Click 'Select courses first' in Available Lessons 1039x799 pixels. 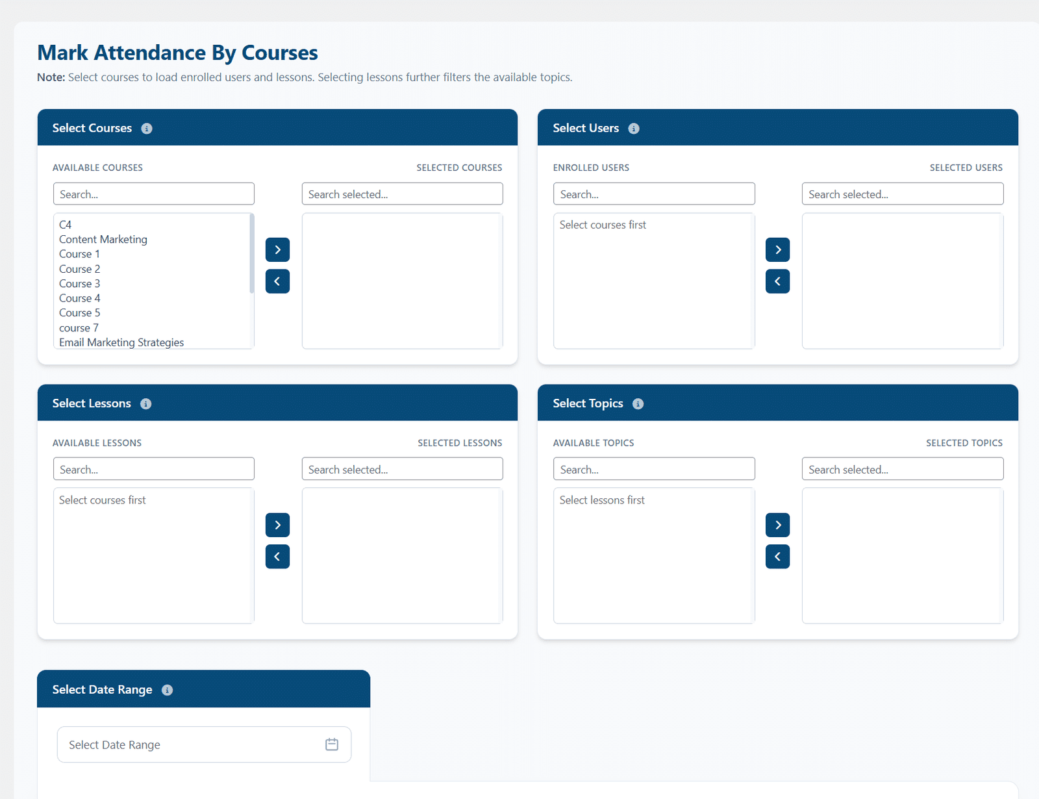[x=103, y=500]
